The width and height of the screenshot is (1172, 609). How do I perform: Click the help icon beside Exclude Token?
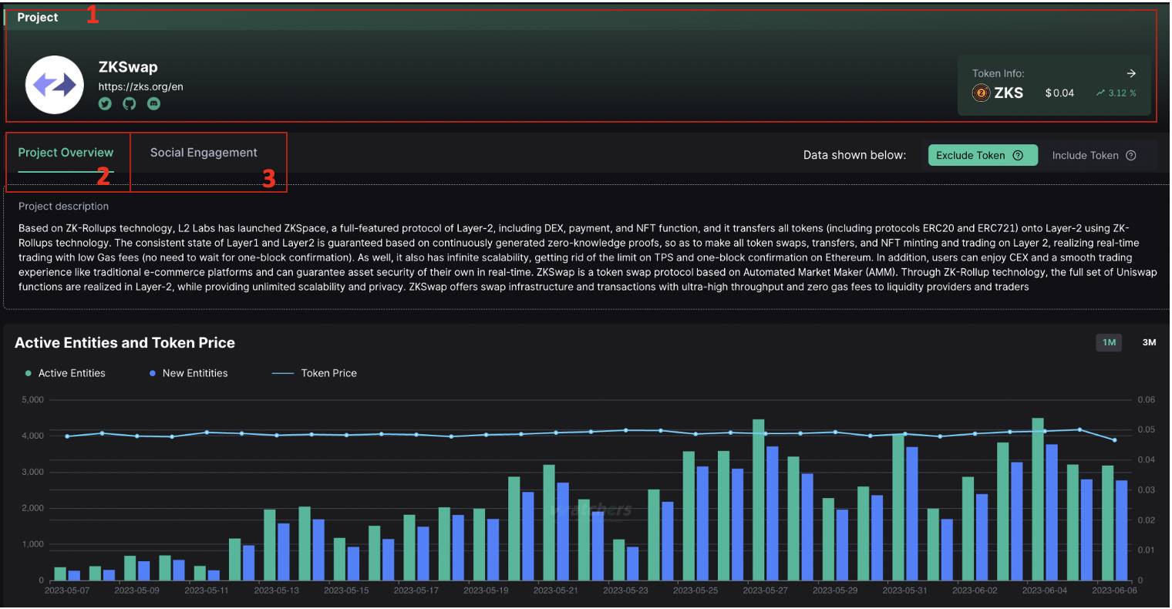tap(1018, 155)
